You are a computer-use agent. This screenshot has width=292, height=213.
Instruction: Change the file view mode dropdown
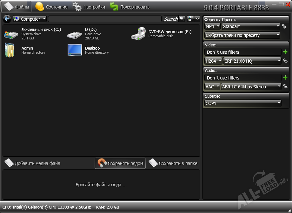193,19
